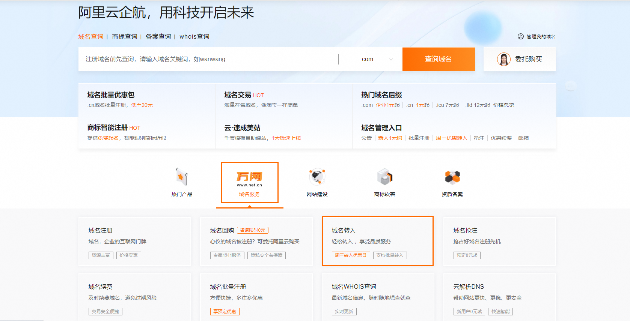Switch to the whois查询 tab

point(194,36)
